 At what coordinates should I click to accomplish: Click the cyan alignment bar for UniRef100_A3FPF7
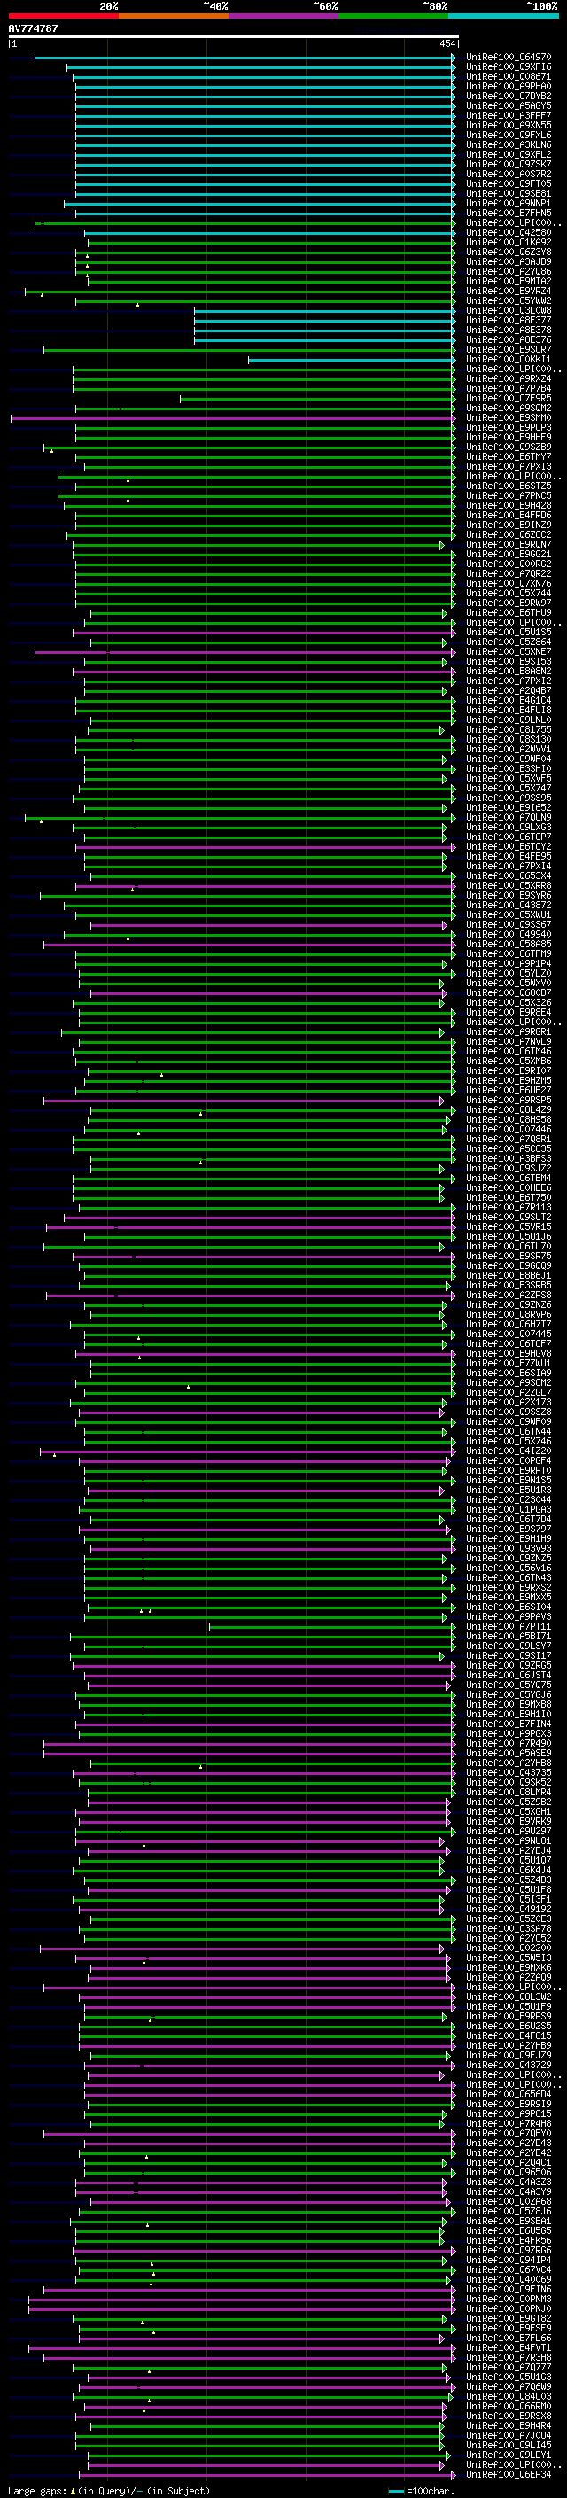[266, 115]
